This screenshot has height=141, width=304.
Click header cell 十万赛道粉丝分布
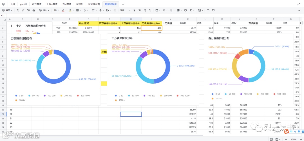point(131,23)
